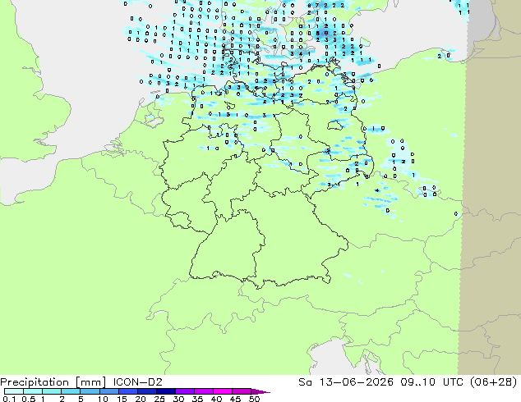This screenshot has width=521, height=402.
Task: Click the '(06+28)' forecast run text
Action: [x=493, y=382]
